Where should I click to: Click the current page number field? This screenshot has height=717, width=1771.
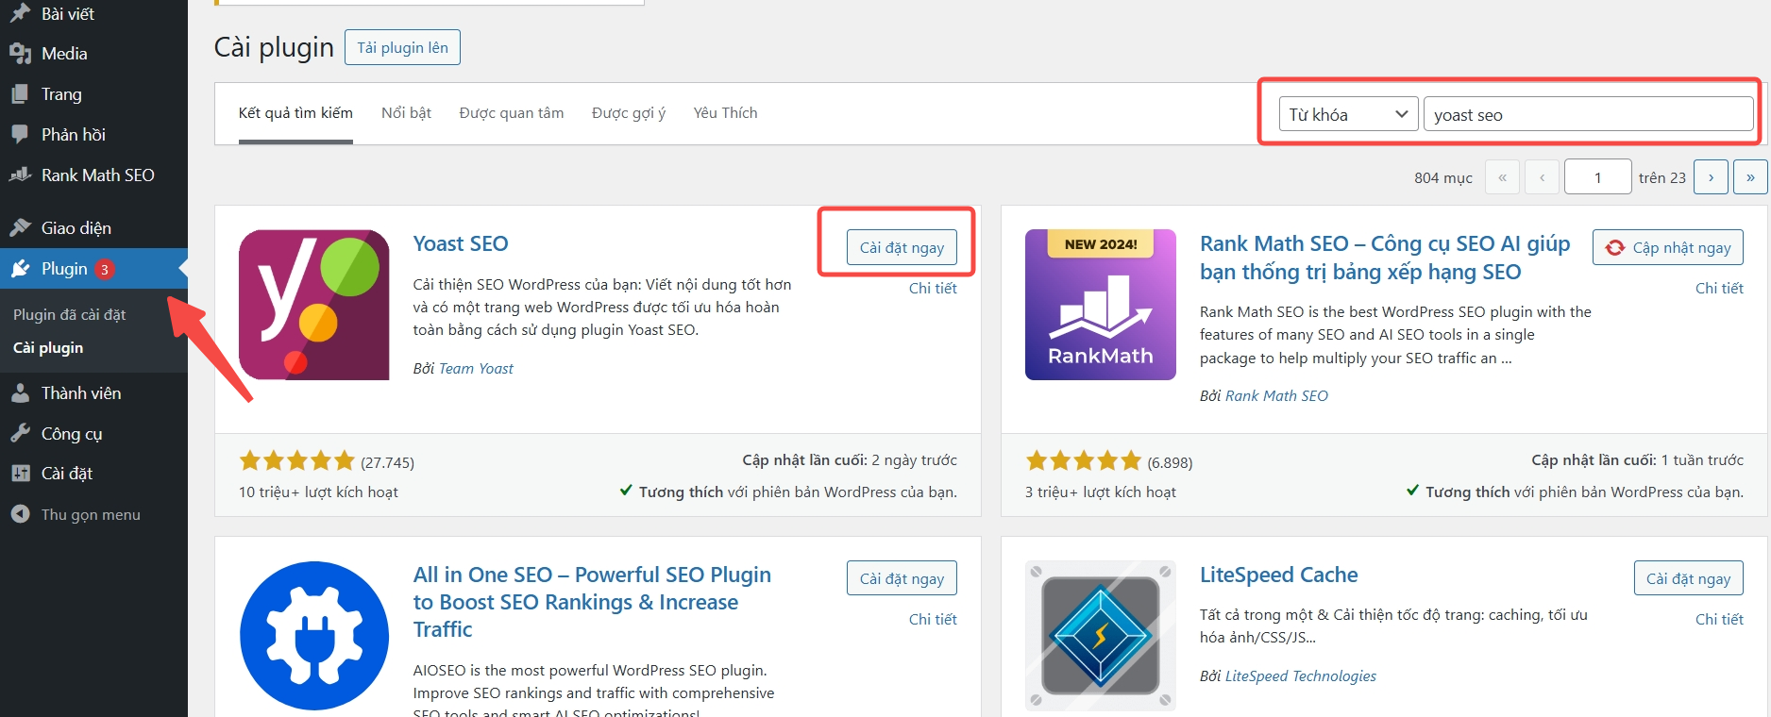pos(1597,176)
